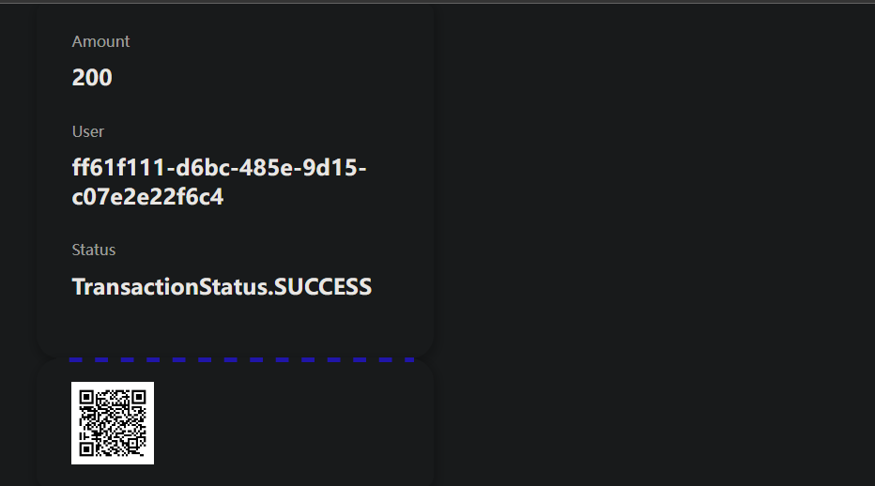Select the "Amount" field label
875x486 pixels.
[x=101, y=41]
